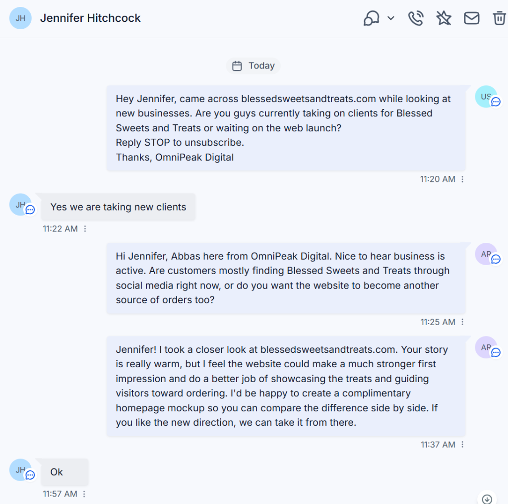
Task: Click the AP avatar beside homepage mockup message
Action: [x=486, y=347]
